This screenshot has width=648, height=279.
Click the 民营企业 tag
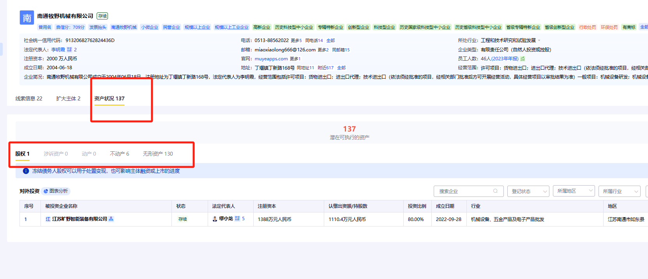pyautogui.click(x=171, y=27)
